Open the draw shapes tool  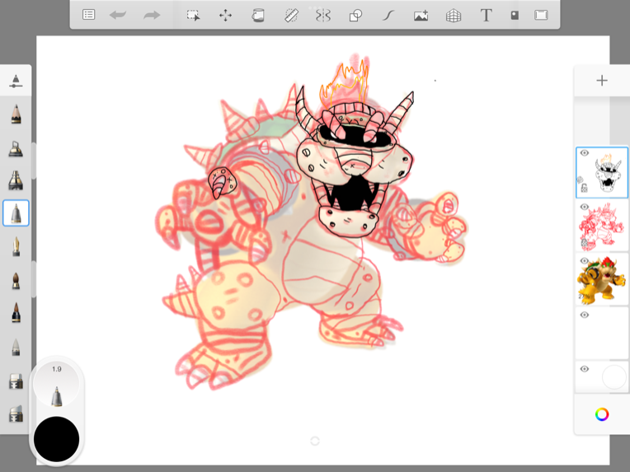(355, 16)
